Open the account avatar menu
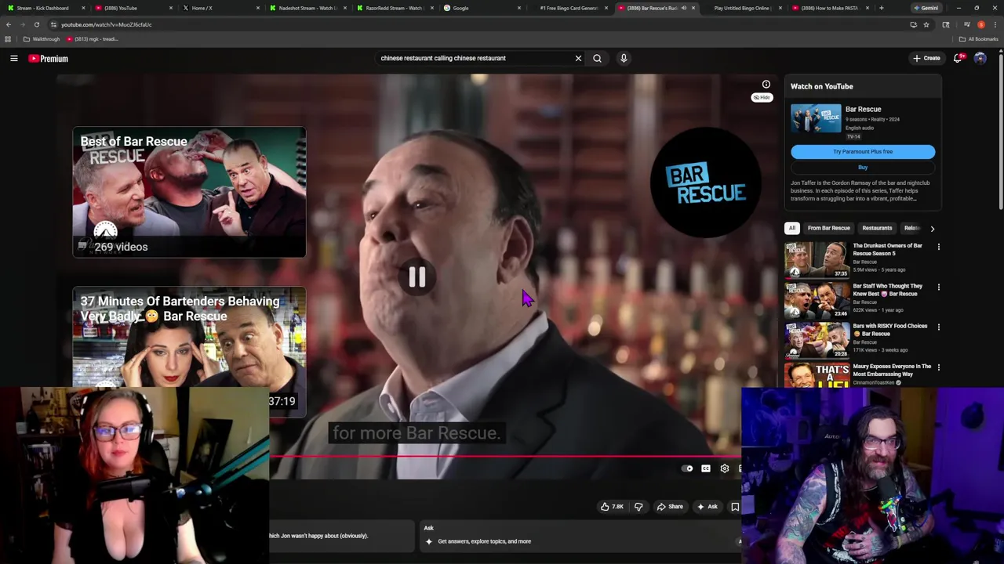The height and width of the screenshot is (564, 1004). tap(980, 58)
